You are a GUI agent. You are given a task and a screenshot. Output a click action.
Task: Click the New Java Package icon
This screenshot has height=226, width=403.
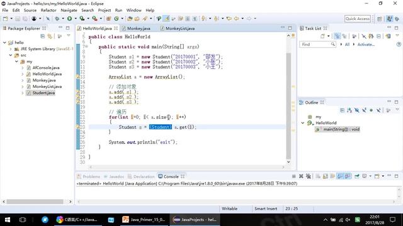click(108, 18)
